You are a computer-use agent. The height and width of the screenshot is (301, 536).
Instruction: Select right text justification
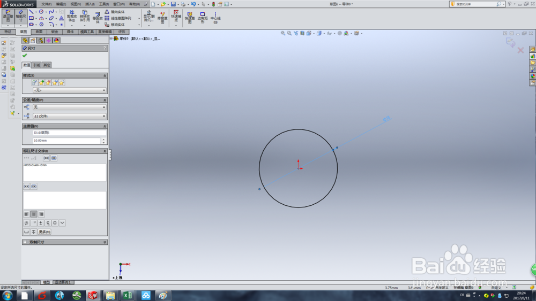tap(41, 214)
